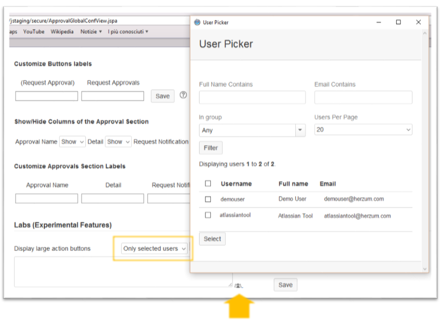The width and height of the screenshot is (442, 327).
Task: Open the Only selected users dropdown
Action: click(155, 248)
